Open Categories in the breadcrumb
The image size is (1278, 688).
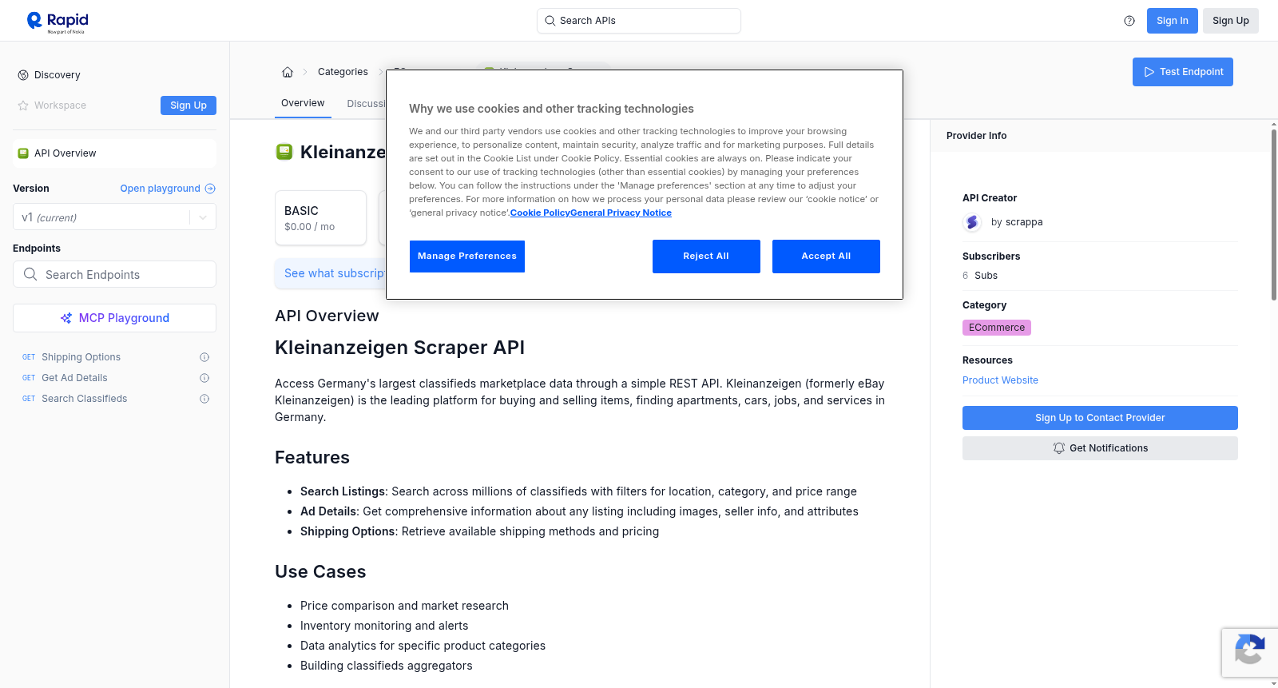click(343, 72)
